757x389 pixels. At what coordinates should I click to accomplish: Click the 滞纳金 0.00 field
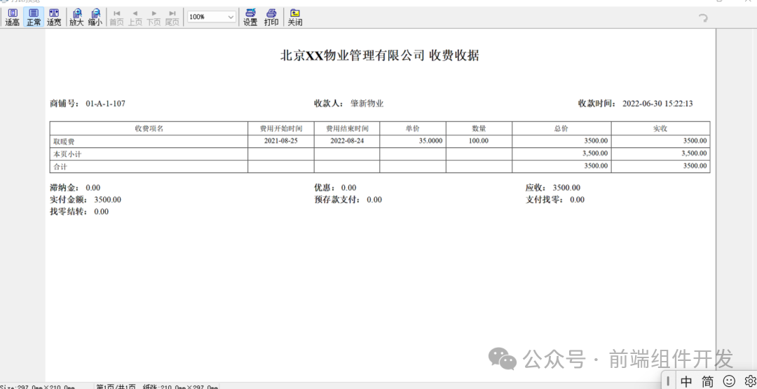tap(75, 188)
